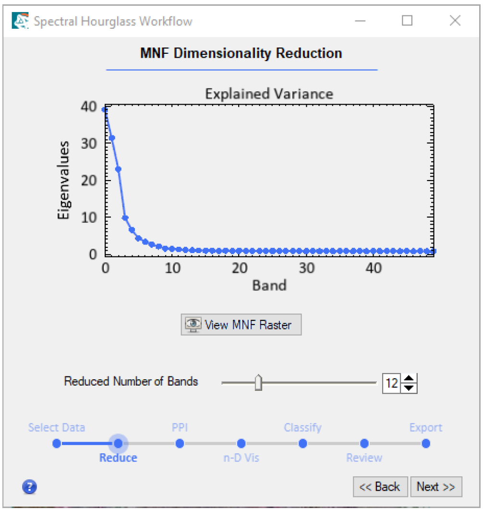The width and height of the screenshot is (483, 509).
Task: Close the Spectral Hourglass Workflow window
Action: (x=455, y=21)
